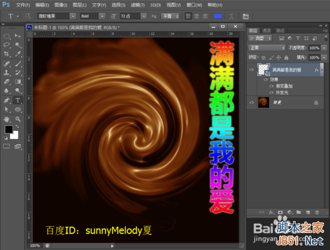Click left align text button
The image size is (330, 250).
pyautogui.click(x=188, y=16)
